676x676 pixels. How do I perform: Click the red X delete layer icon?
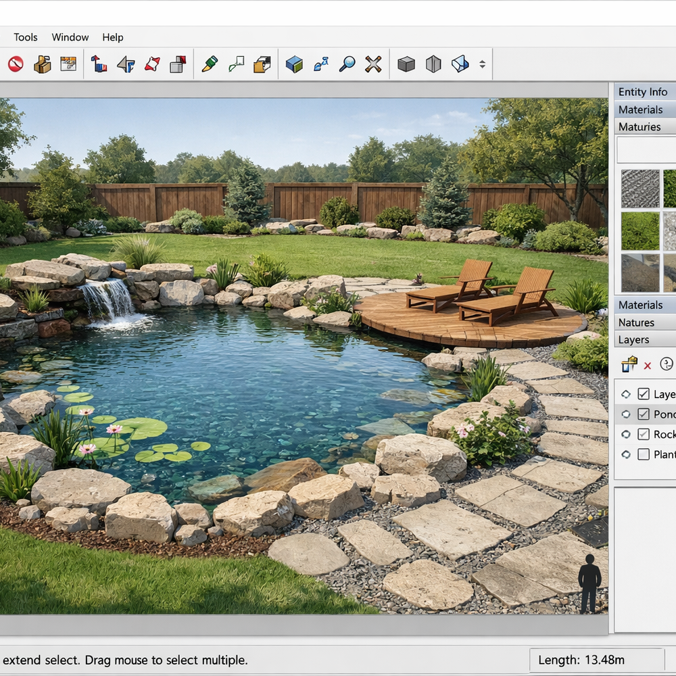pos(647,365)
